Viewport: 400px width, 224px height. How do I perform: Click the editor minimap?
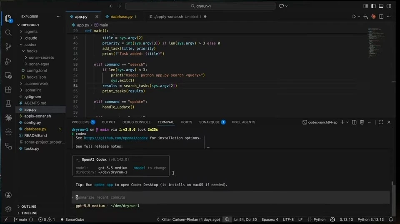point(375,42)
